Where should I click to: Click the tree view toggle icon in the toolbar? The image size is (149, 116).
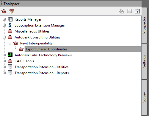click(121, 11)
